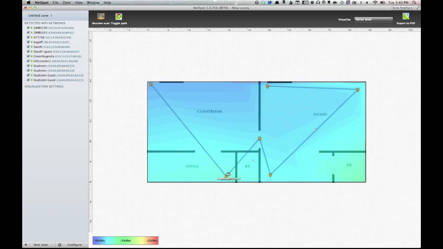Open the Apple menu logo
This screenshot has width=443, height=249.
[x=29, y=2]
